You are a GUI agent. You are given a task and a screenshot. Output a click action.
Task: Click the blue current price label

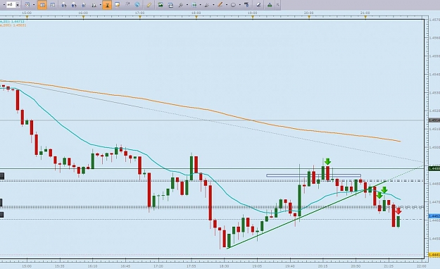coord(434,216)
